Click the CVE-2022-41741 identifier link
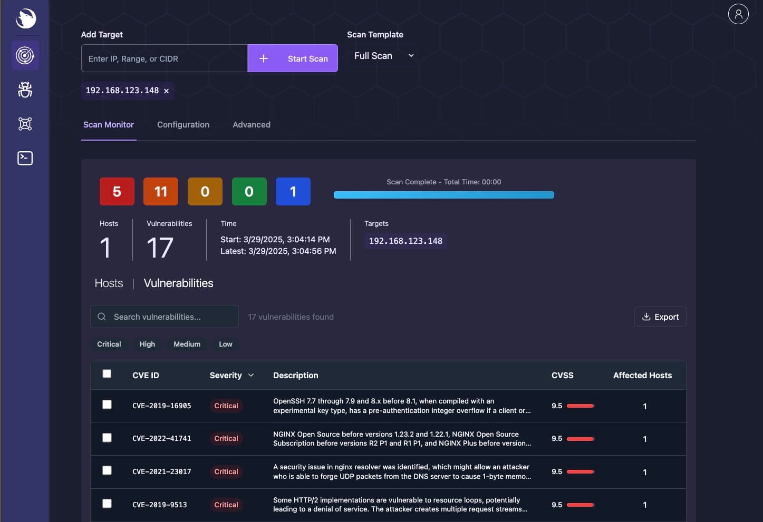 point(161,438)
